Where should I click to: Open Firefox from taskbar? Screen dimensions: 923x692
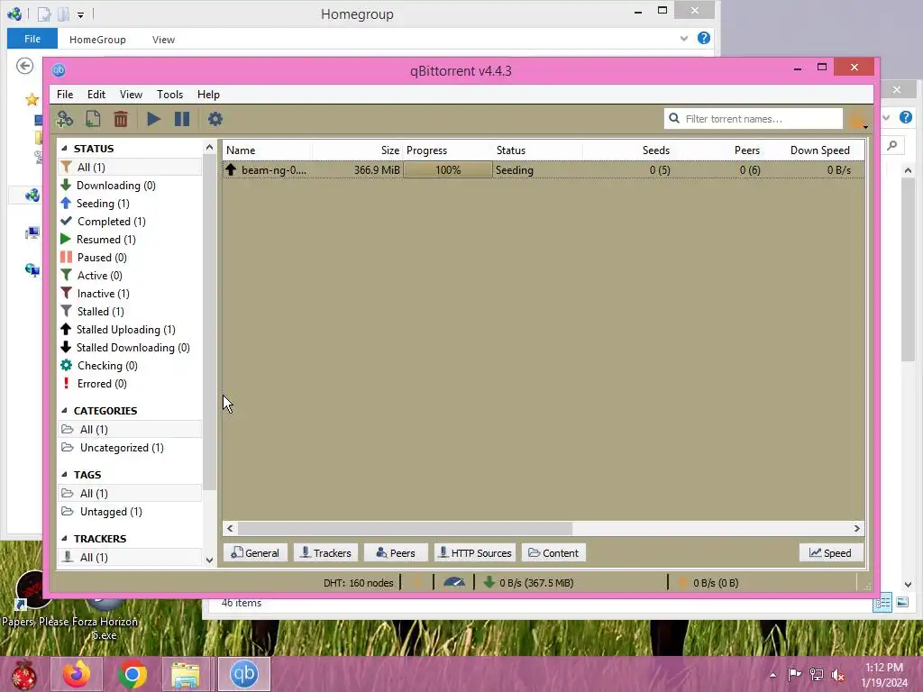77,674
